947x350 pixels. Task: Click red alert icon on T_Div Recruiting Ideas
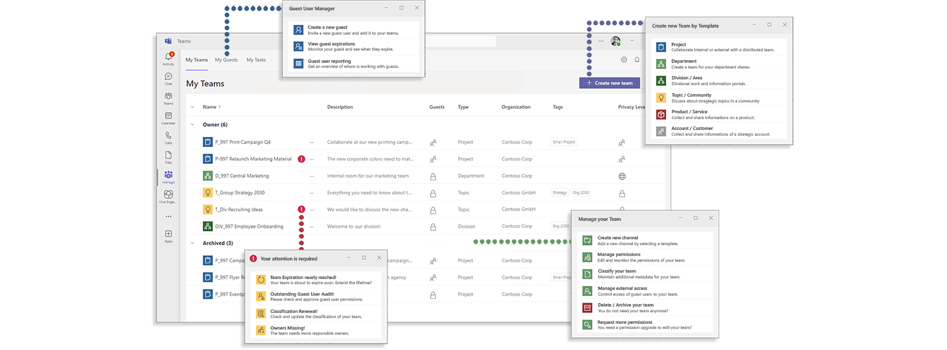301,209
